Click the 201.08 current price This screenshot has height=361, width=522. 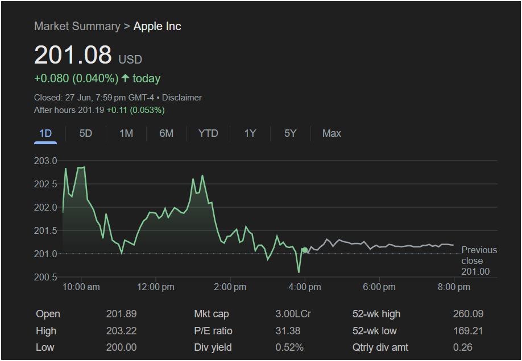73,54
